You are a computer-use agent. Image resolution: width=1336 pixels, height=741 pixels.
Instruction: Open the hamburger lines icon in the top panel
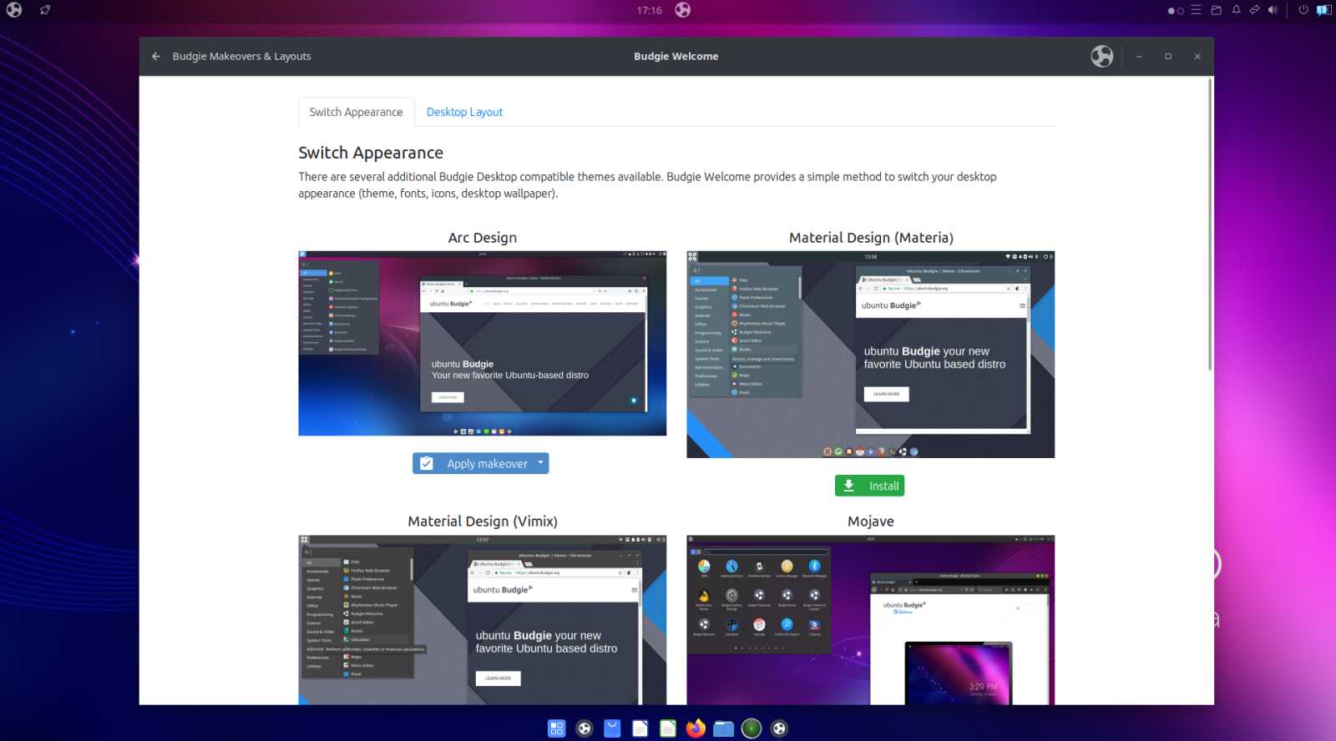tap(1196, 10)
